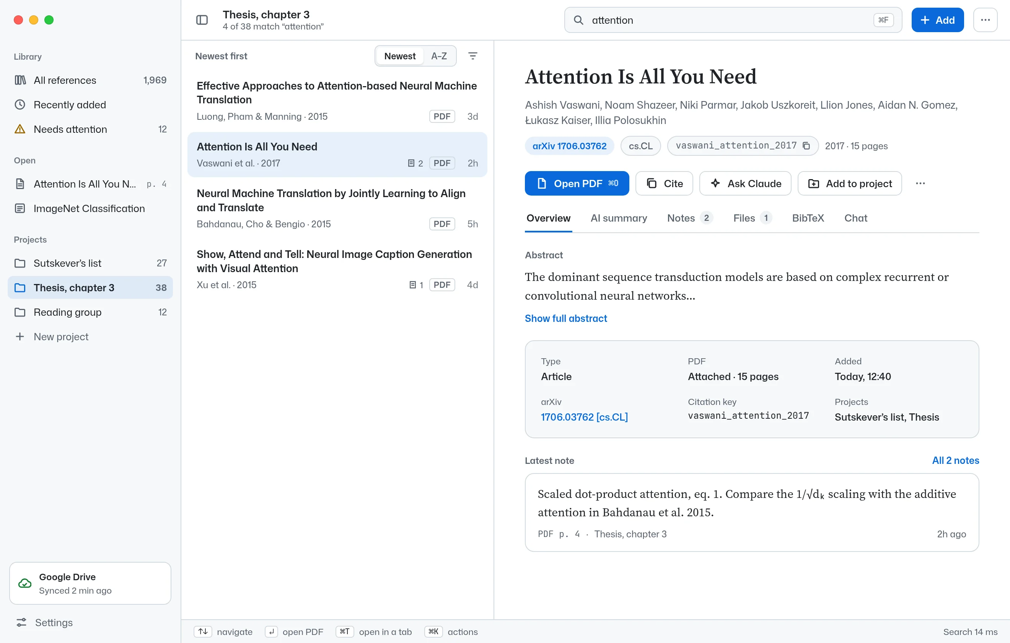1010x643 pixels.
Task: Click the Cite button
Action: [664, 183]
